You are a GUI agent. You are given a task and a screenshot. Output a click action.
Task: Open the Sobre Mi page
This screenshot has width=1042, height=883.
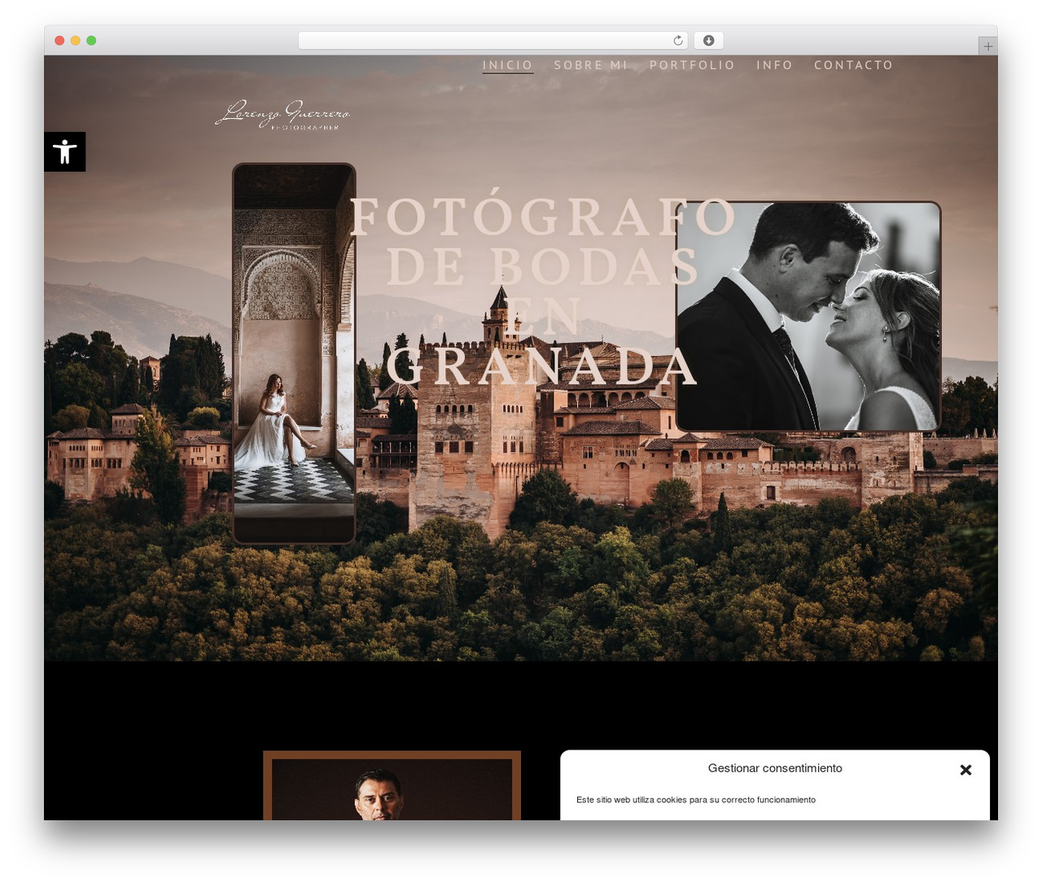(x=591, y=65)
